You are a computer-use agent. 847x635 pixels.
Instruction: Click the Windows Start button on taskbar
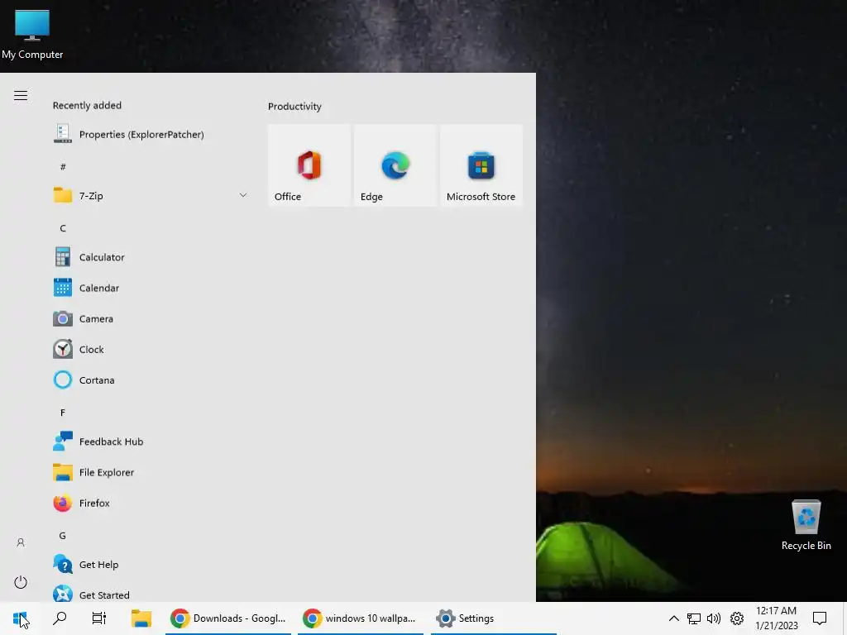pyautogui.click(x=20, y=618)
